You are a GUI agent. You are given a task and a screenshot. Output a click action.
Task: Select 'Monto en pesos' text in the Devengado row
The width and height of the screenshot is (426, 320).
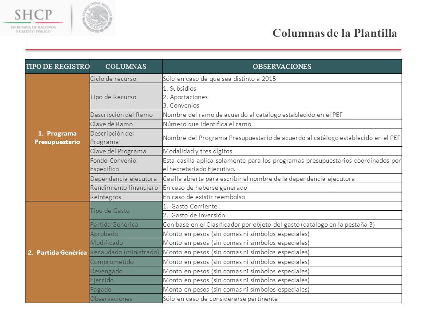click(x=236, y=271)
